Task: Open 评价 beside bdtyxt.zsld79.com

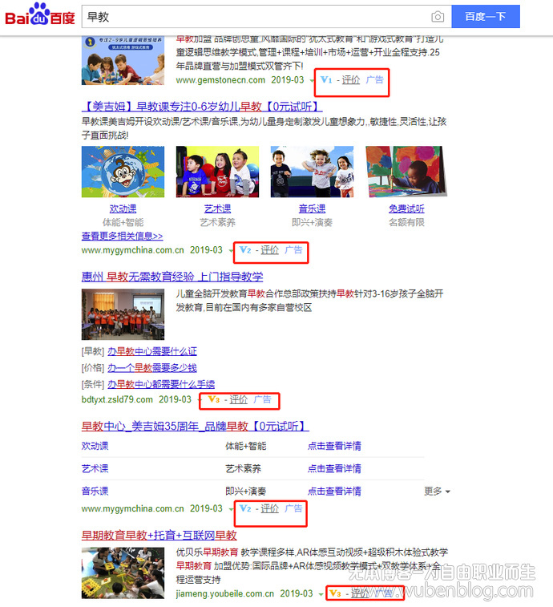Action: click(x=238, y=399)
